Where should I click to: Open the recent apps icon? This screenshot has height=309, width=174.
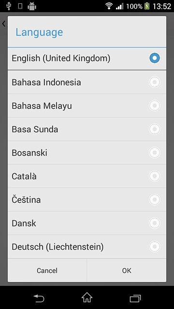pos(135,298)
